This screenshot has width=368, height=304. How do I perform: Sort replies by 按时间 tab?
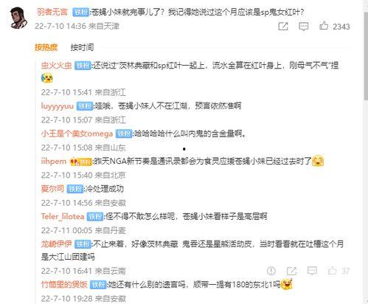pyautogui.click(x=82, y=47)
